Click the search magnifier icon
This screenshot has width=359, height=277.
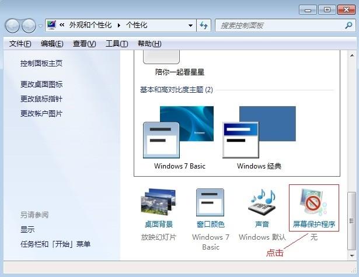click(x=348, y=25)
